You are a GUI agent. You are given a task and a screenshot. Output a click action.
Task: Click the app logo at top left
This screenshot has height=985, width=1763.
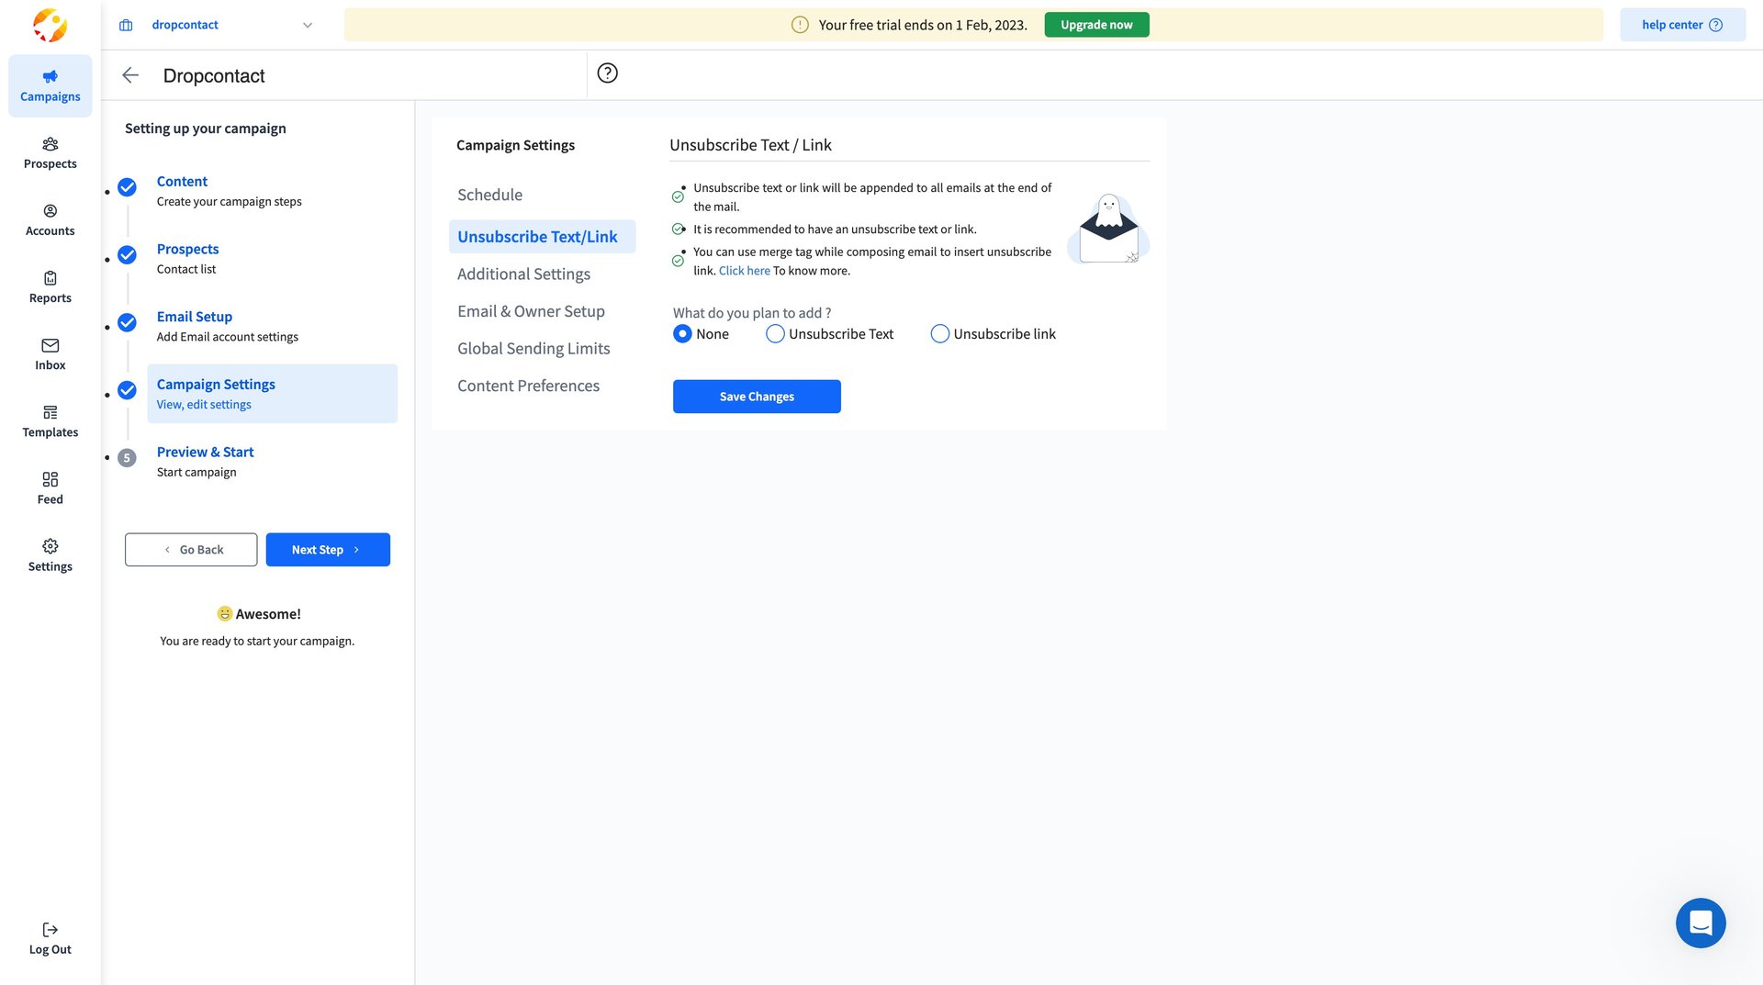[50, 25]
